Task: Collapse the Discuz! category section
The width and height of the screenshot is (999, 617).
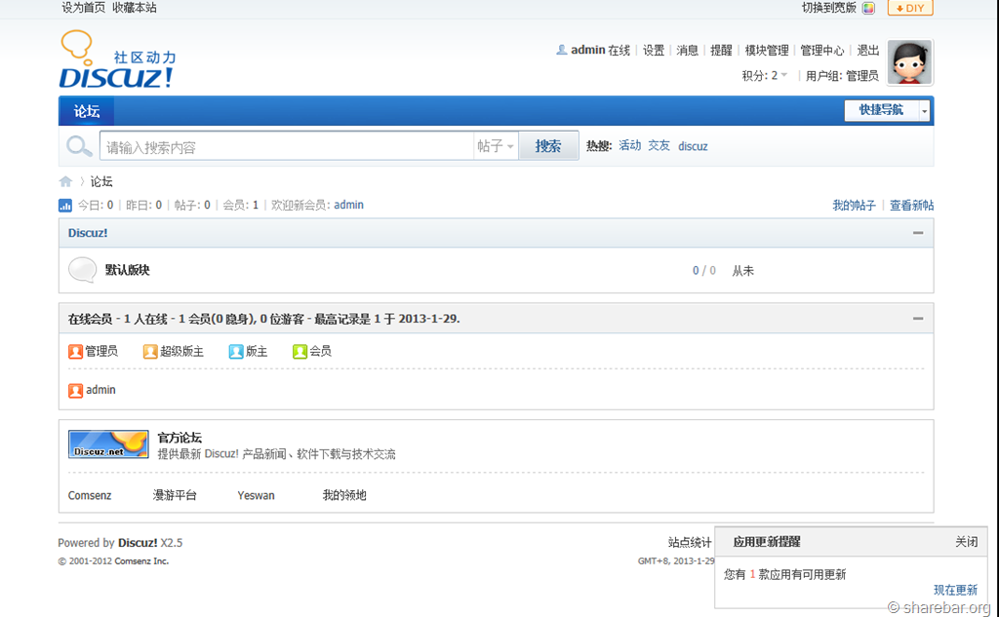Action: [917, 233]
